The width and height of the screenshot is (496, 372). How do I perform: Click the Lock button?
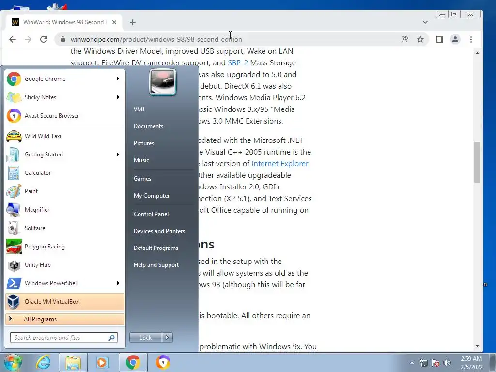point(146,338)
